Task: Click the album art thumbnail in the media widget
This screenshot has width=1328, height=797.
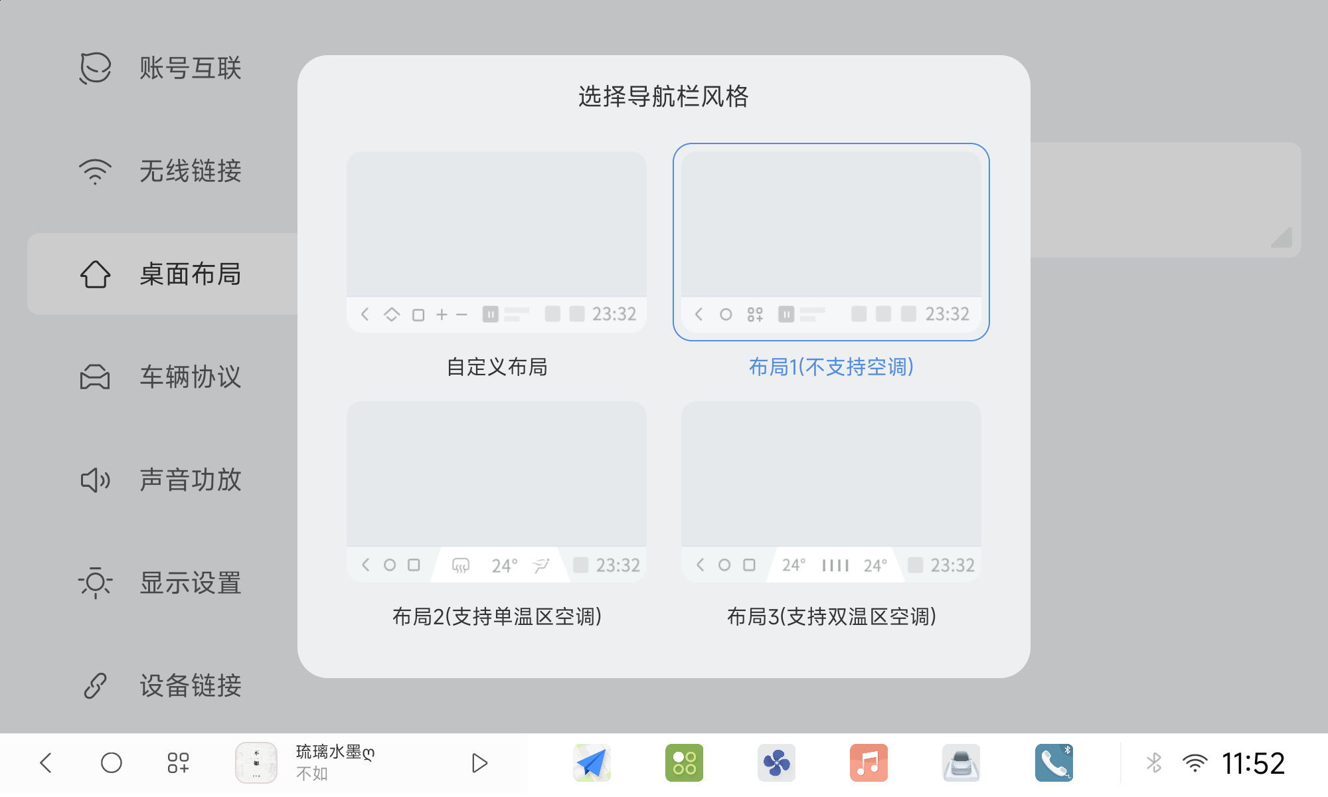Action: coord(256,762)
